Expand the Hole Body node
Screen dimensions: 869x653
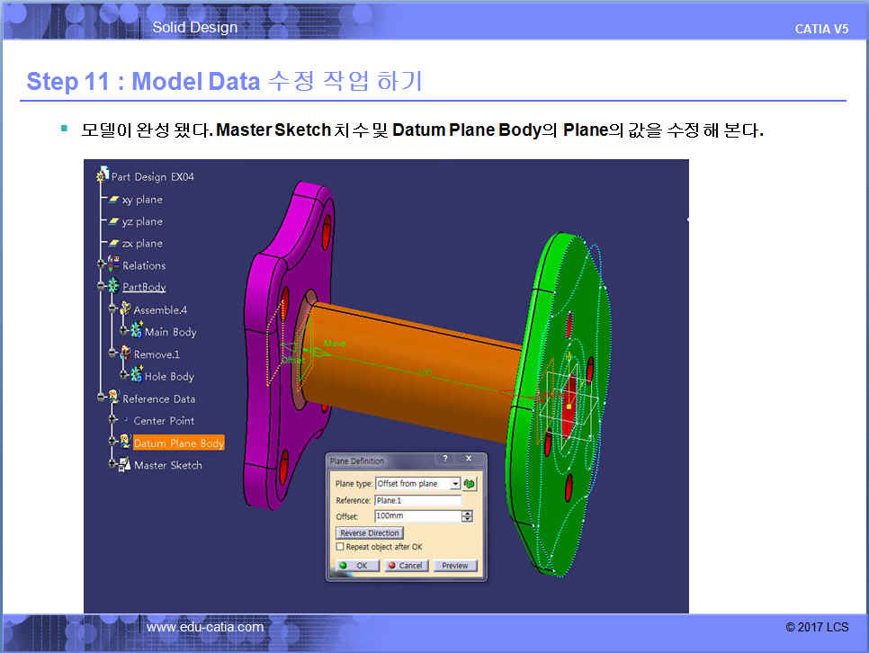(x=124, y=376)
